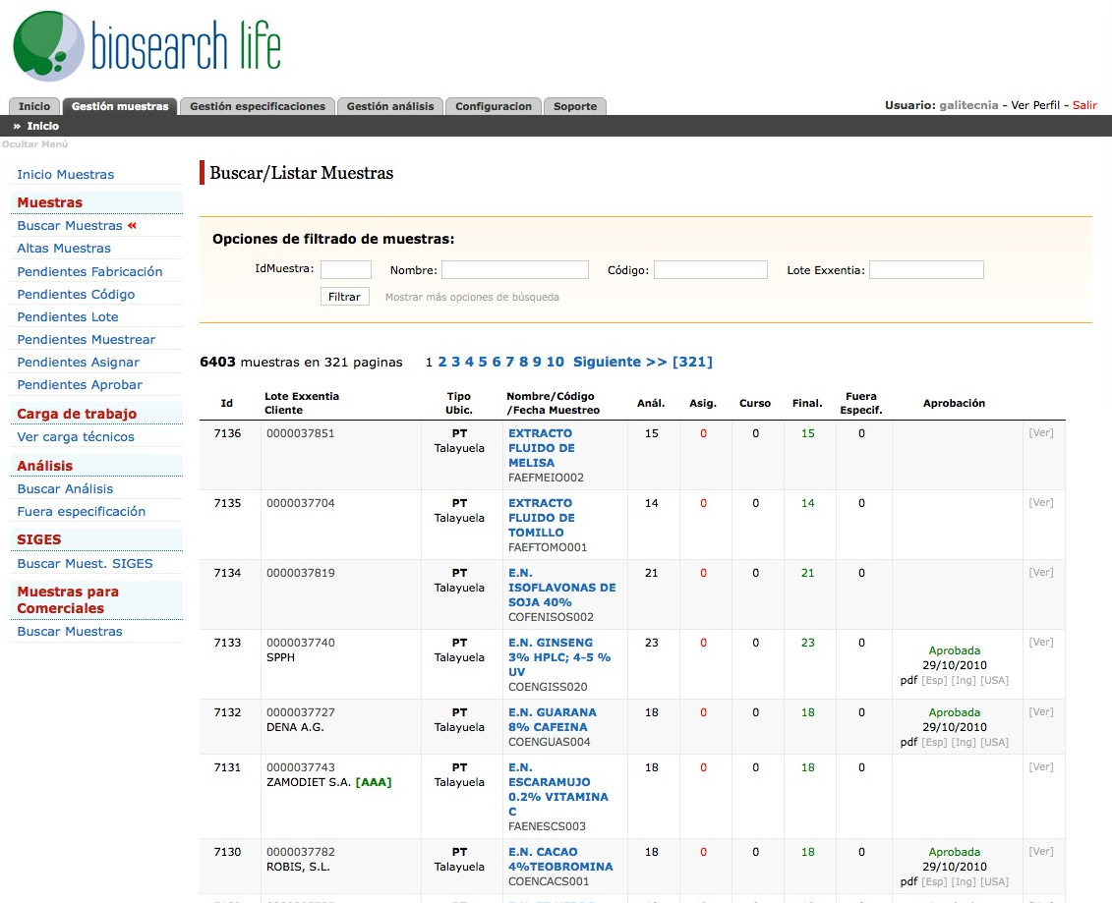Go to results page 10

click(556, 362)
